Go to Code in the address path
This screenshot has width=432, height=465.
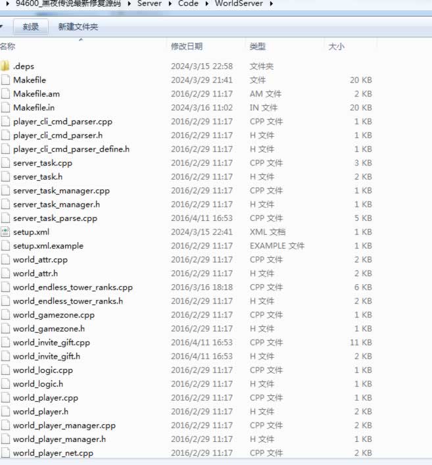[188, 3]
